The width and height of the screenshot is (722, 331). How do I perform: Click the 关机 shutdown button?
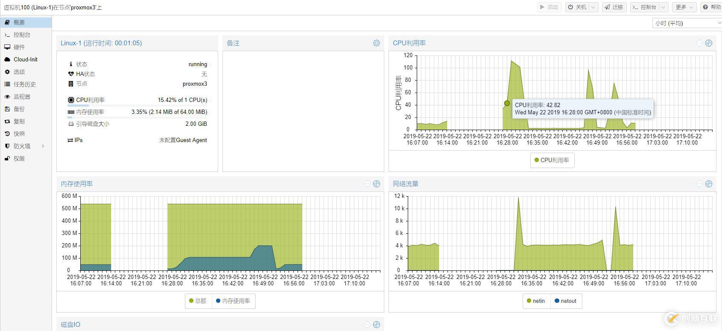pyautogui.click(x=577, y=7)
